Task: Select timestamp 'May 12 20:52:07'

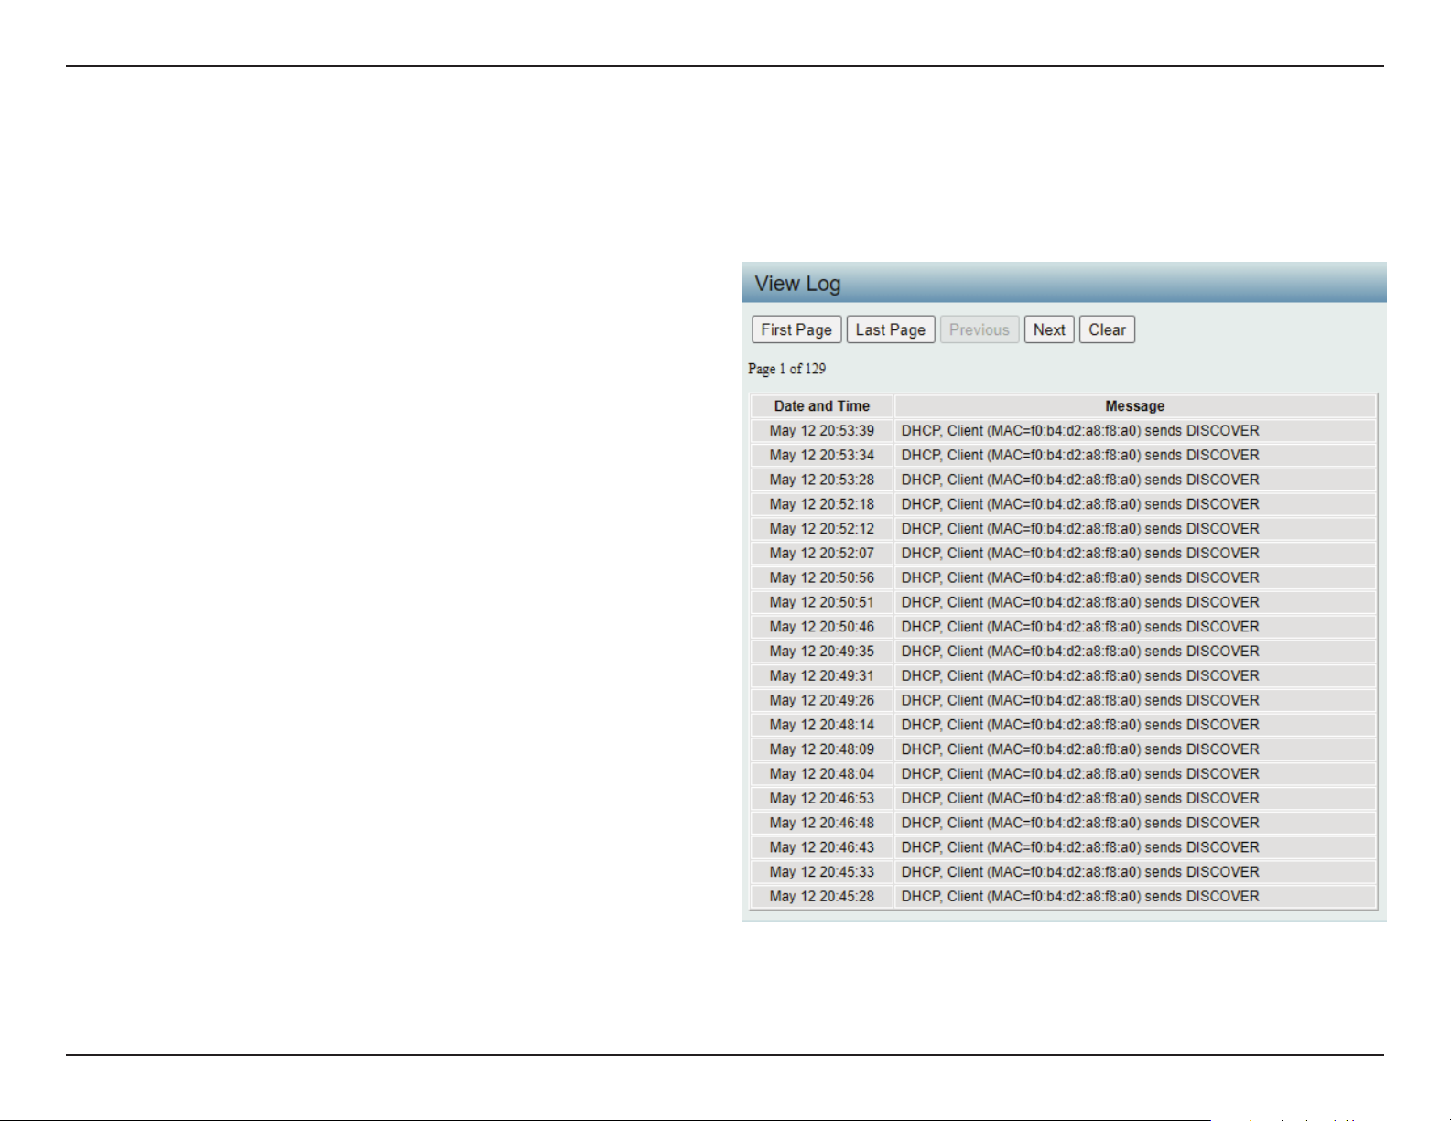Action: pyautogui.click(x=822, y=554)
